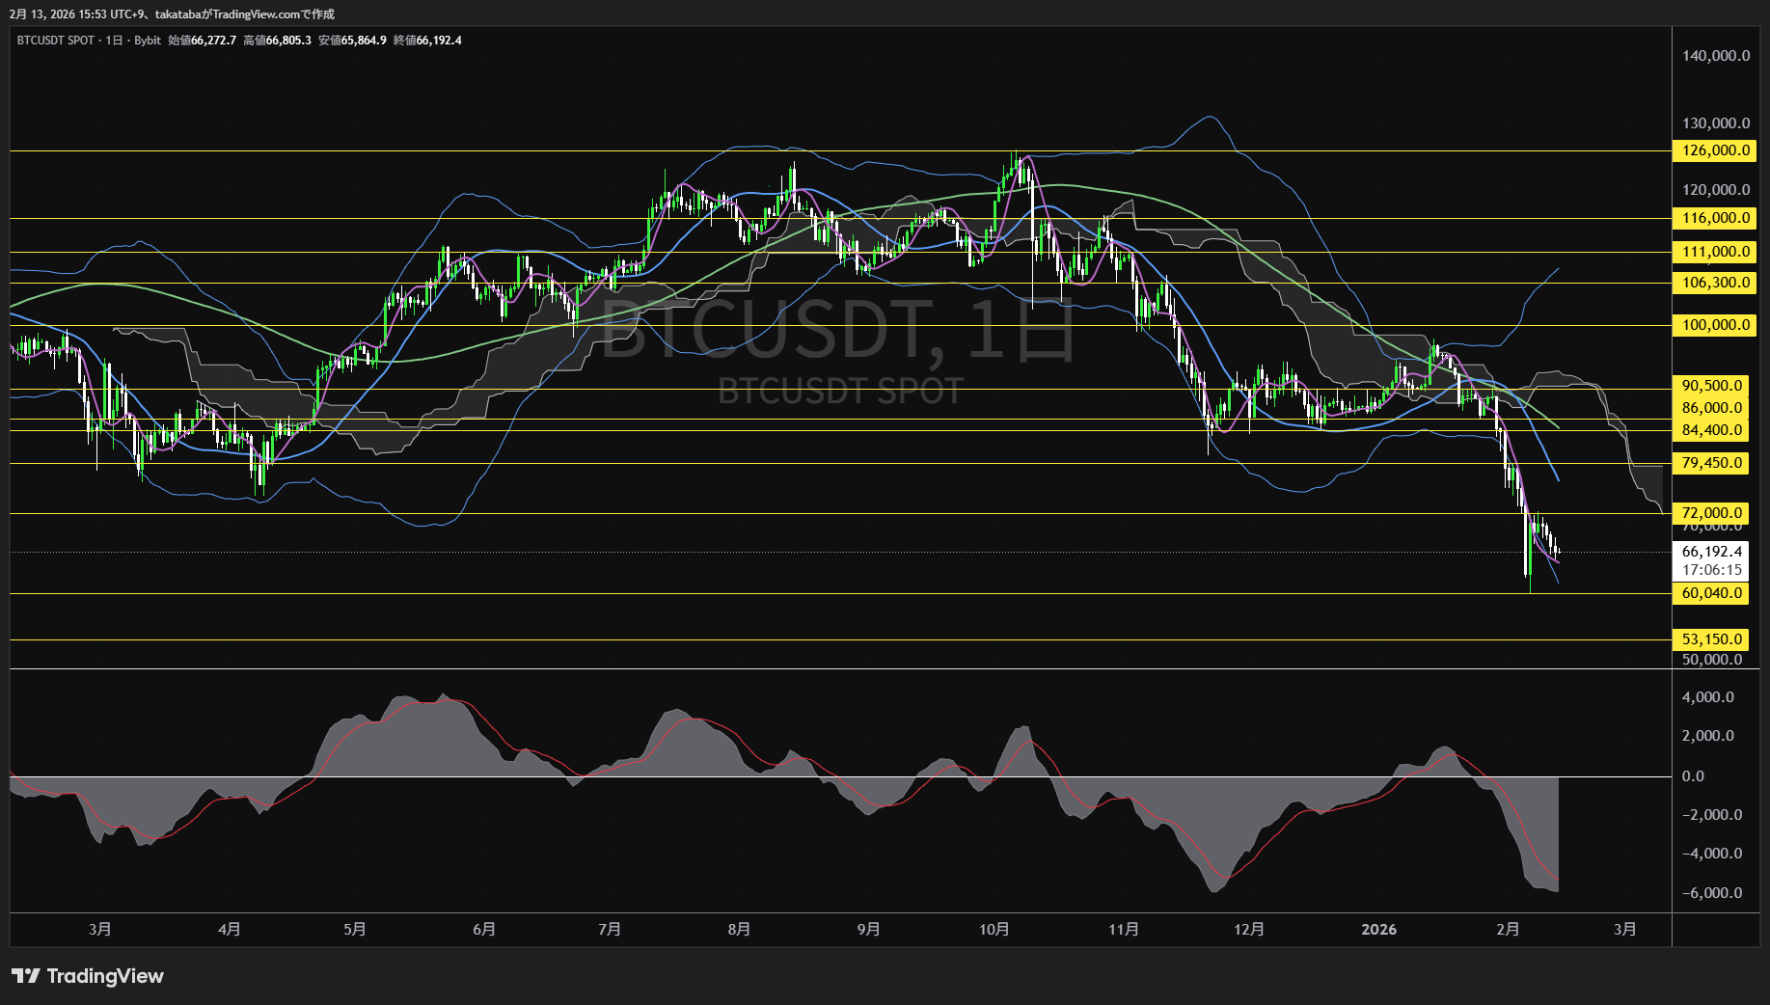This screenshot has width=1770, height=1005.
Task: Select the yellow 126,000.0 price level label
Action: [x=1712, y=150]
